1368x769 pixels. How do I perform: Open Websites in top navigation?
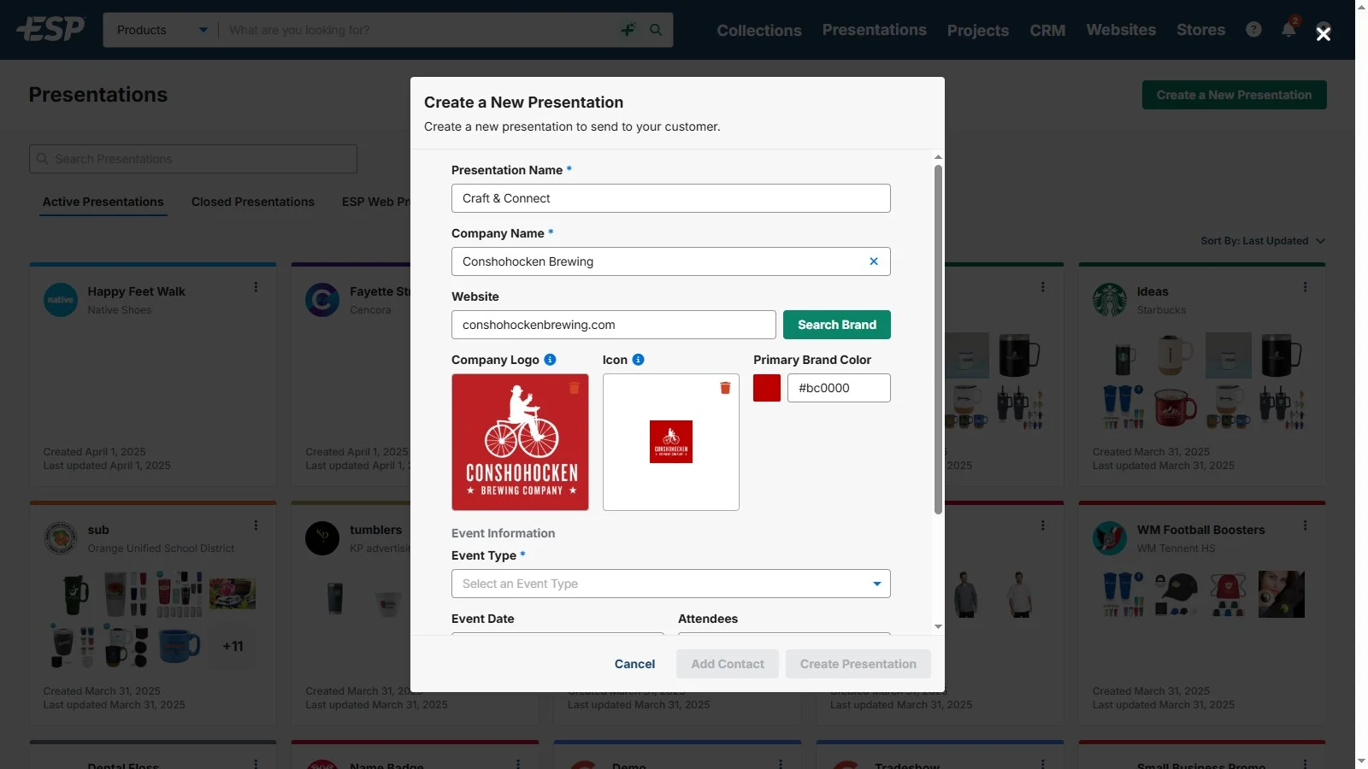[1121, 30]
